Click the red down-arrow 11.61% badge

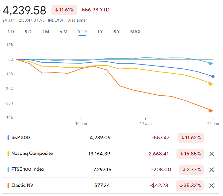pyautogui.click(x=64, y=10)
